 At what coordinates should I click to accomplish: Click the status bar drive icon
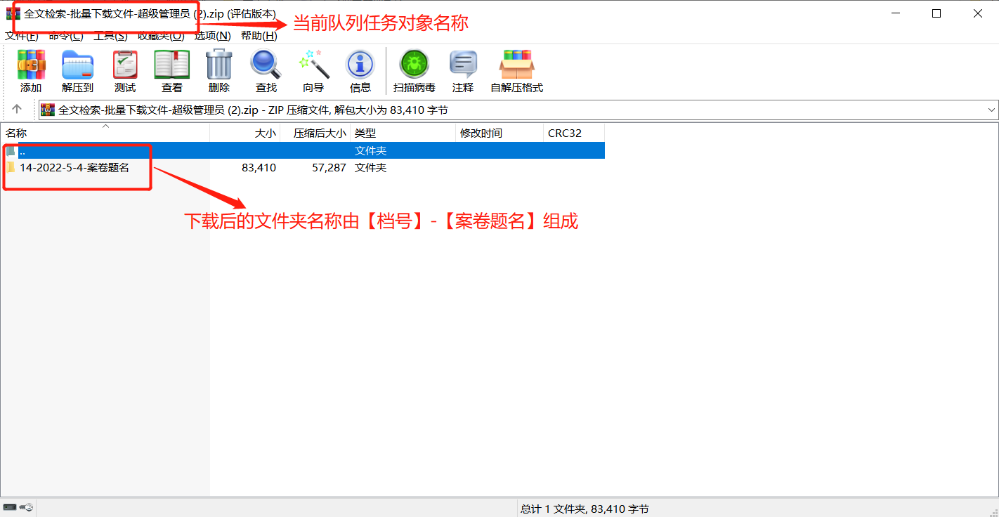point(10,507)
